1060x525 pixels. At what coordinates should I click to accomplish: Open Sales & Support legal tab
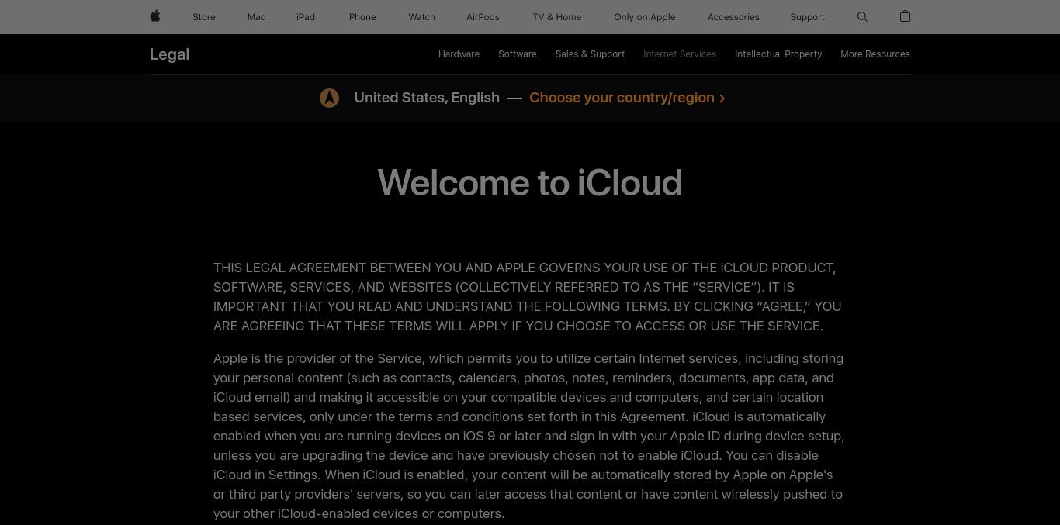[x=590, y=54]
